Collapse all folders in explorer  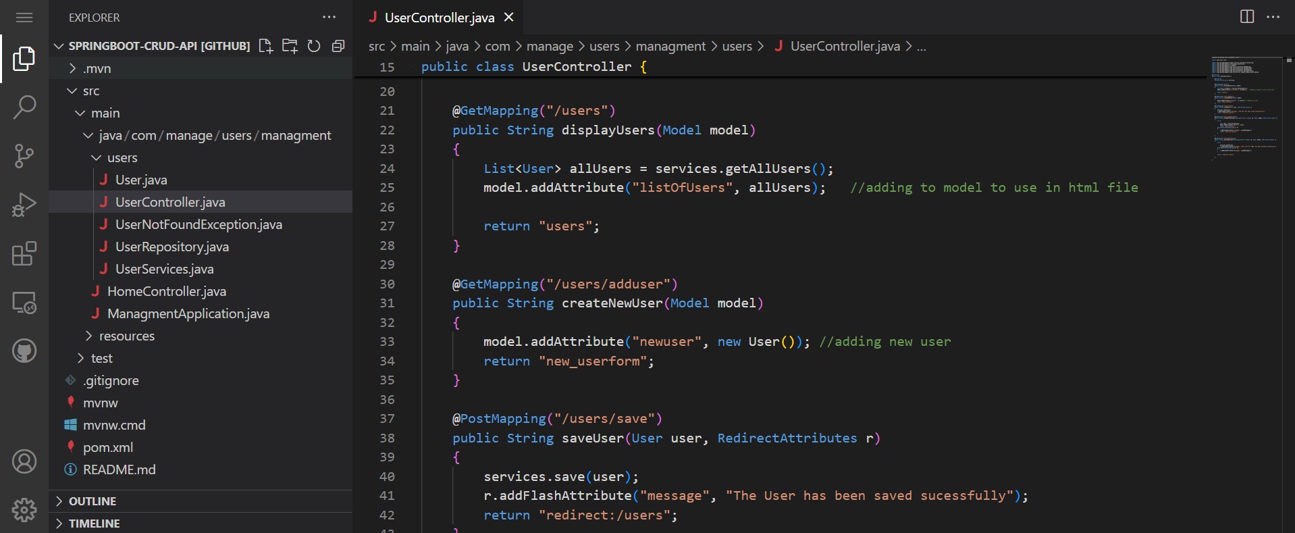338,46
